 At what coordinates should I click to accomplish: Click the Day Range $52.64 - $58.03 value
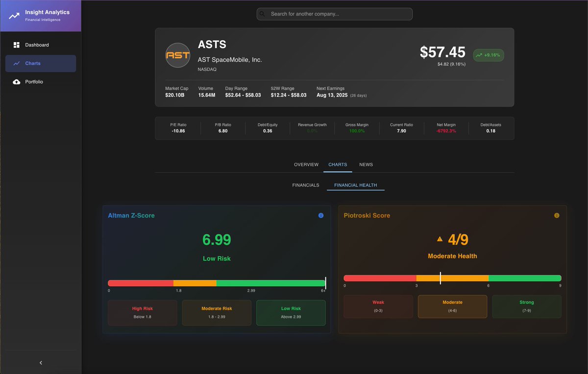tap(243, 95)
